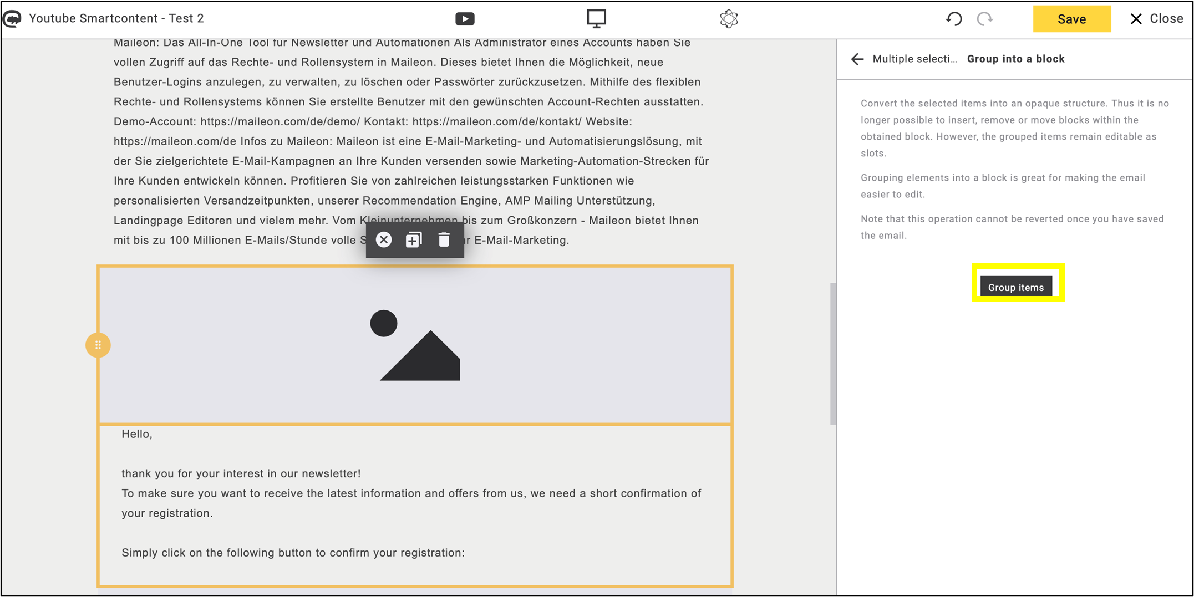1194x597 pixels.
Task: Switch to desktop preview monitor icon
Action: click(x=596, y=19)
